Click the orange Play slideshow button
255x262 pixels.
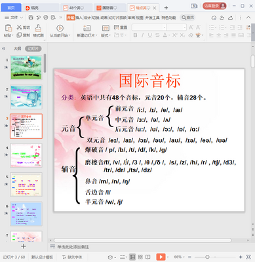tap(161, 257)
